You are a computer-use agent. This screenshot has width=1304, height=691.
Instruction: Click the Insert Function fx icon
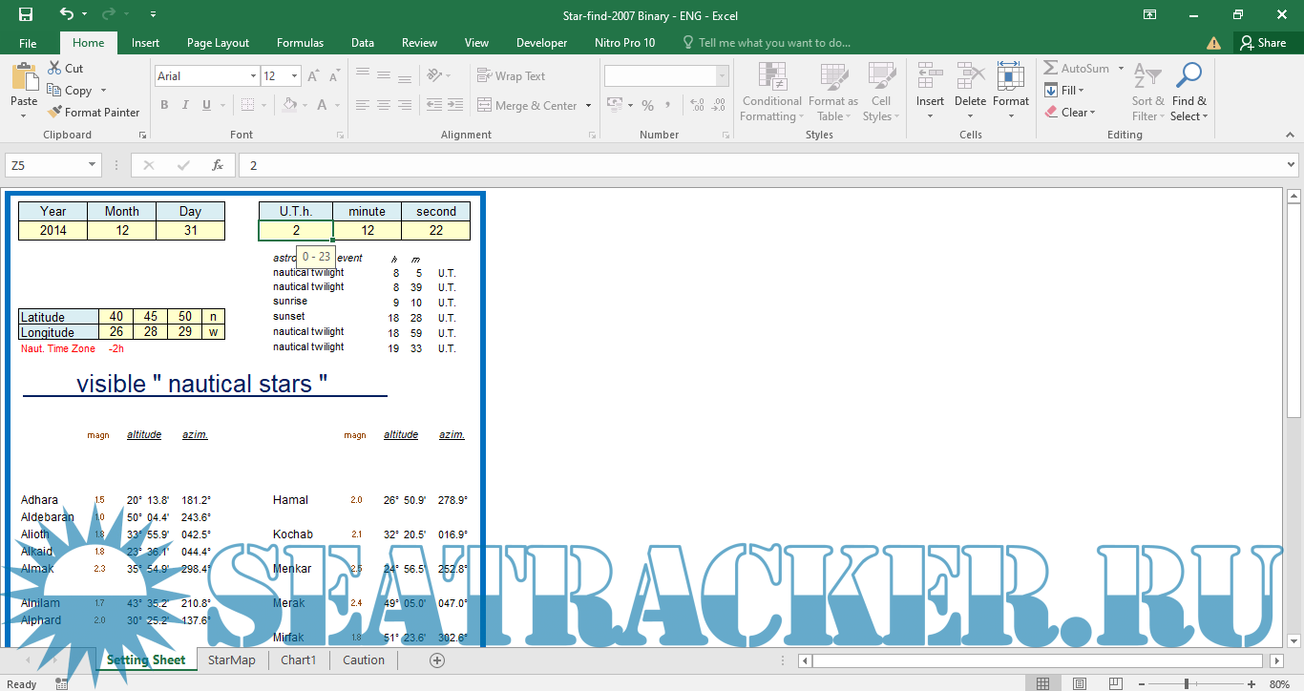pyautogui.click(x=218, y=165)
